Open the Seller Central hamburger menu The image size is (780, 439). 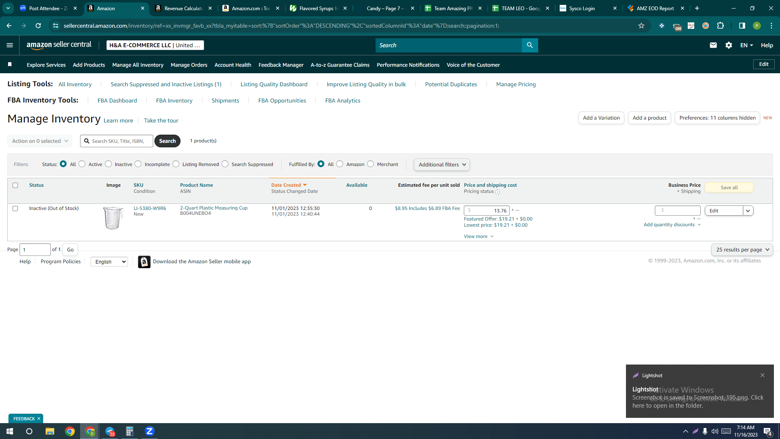coord(10,45)
